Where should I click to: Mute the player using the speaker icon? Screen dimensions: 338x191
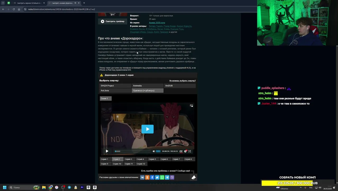click(154, 151)
